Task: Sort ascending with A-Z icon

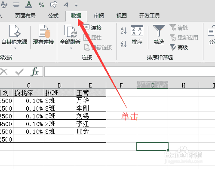Action: [123, 30]
